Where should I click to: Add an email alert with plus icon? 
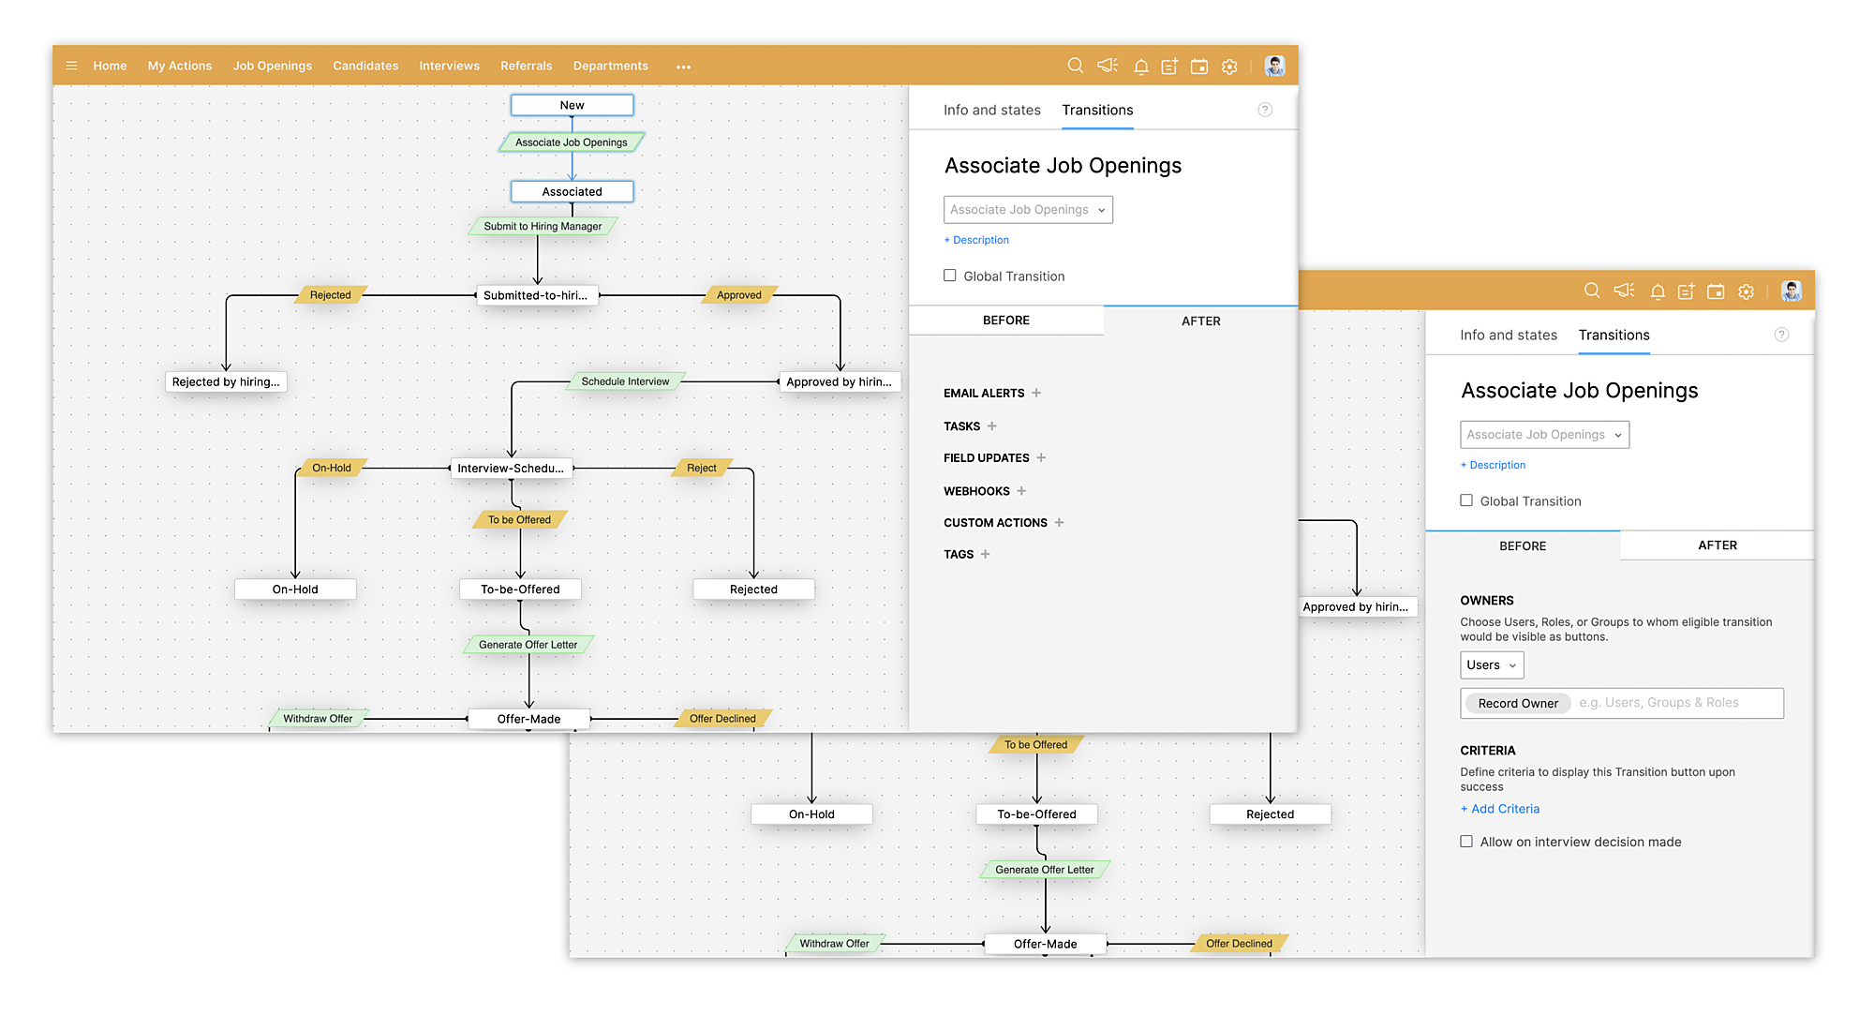[1036, 393]
